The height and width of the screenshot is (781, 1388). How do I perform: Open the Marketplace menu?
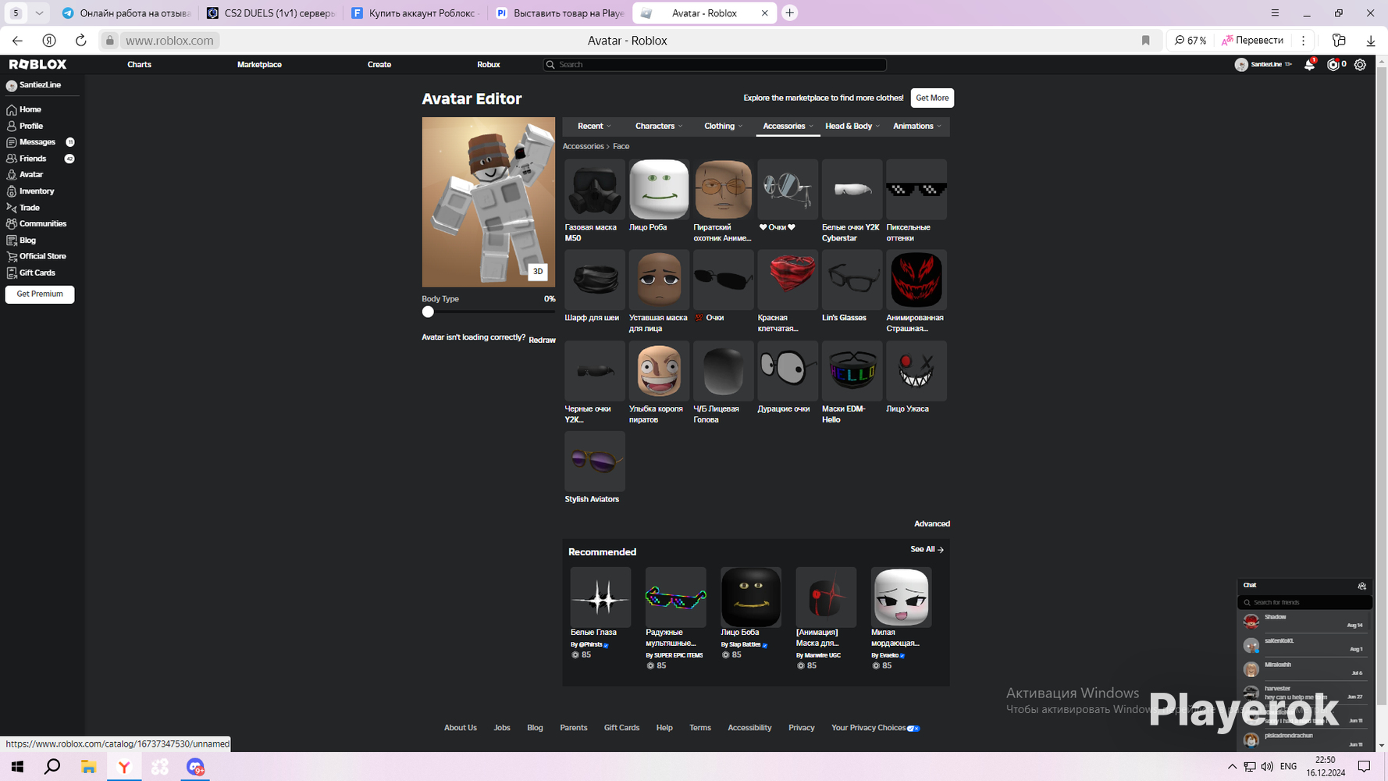pos(259,65)
